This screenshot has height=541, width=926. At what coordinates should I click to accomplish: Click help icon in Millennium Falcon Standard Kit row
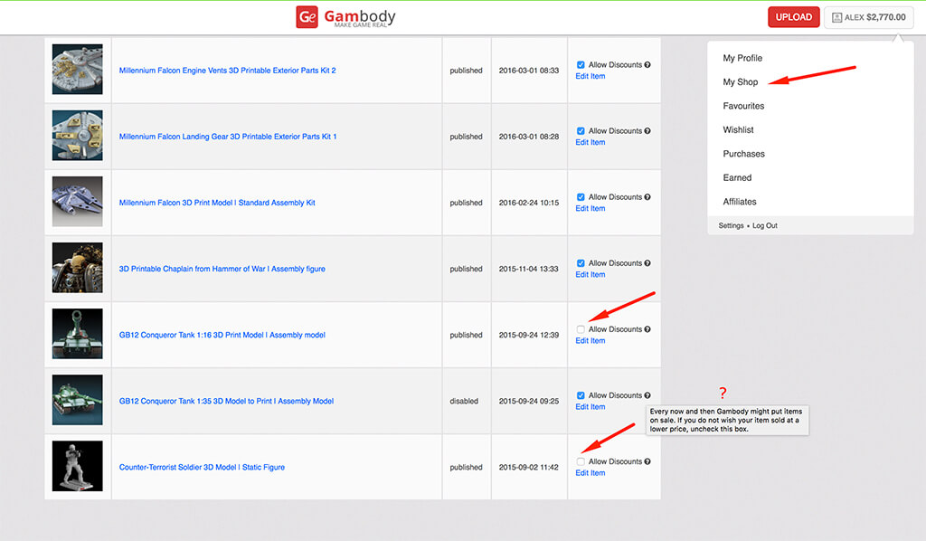(x=647, y=197)
